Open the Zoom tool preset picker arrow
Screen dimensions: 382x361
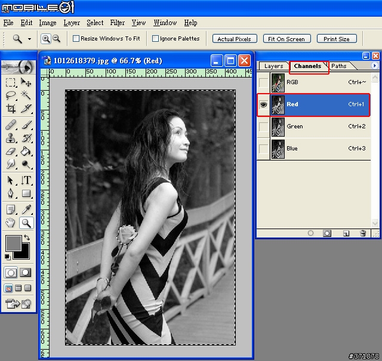tap(29, 39)
